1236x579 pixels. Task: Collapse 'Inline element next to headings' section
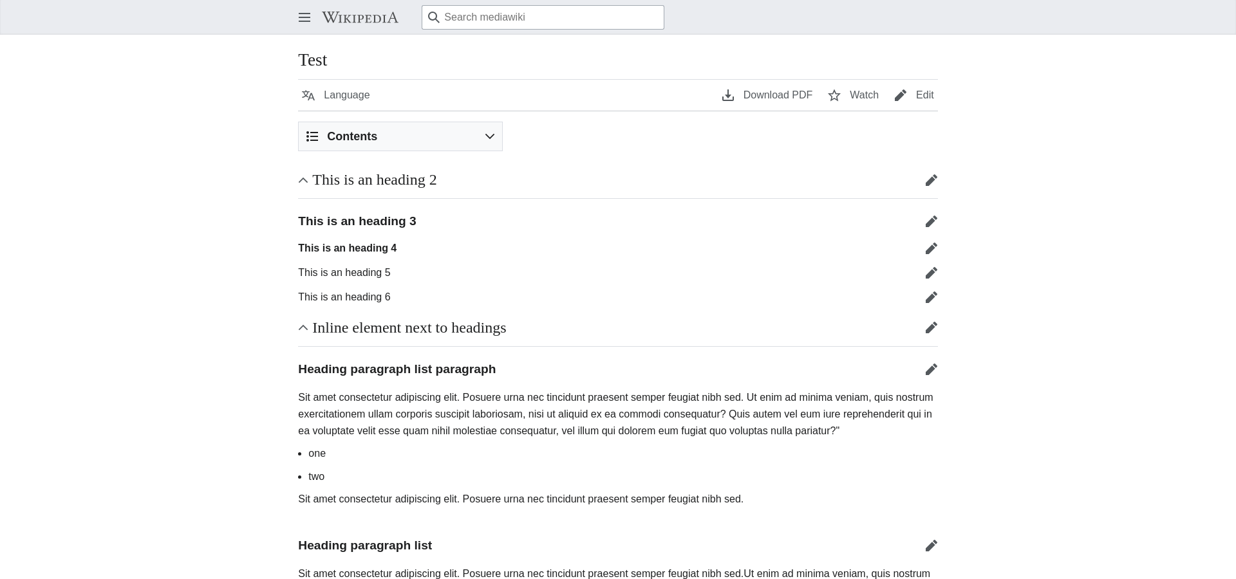click(x=303, y=328)
